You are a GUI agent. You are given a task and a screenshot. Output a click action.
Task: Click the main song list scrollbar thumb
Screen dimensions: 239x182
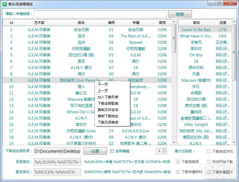coord(174,39)
